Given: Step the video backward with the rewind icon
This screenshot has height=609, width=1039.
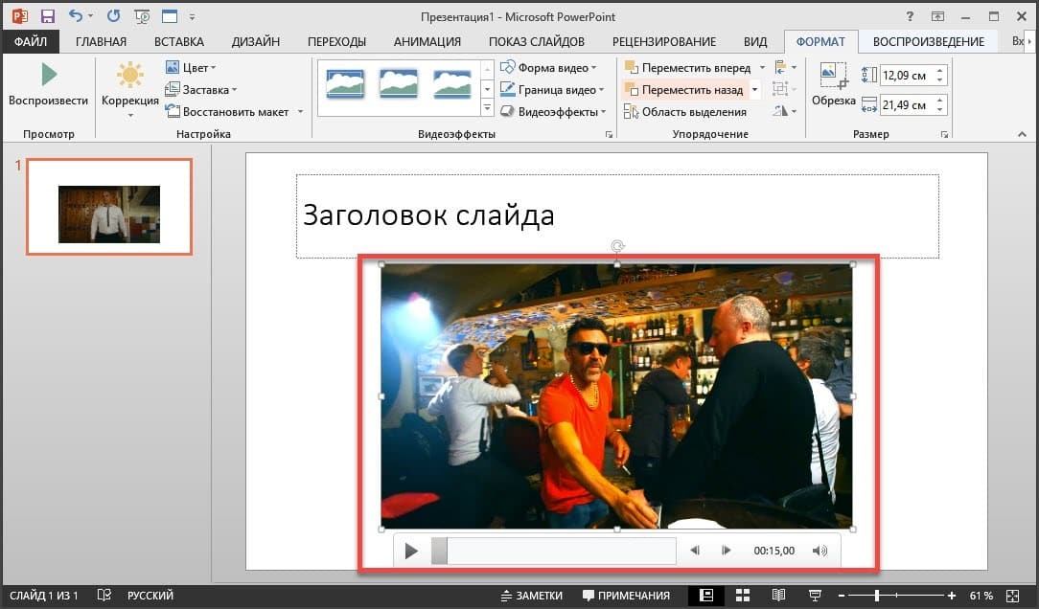Looking at the screenshot, I should point(695,551).
